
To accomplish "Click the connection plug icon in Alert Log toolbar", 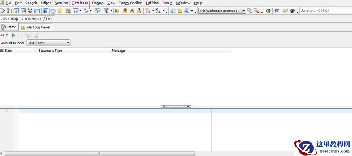I will (2, 35).
